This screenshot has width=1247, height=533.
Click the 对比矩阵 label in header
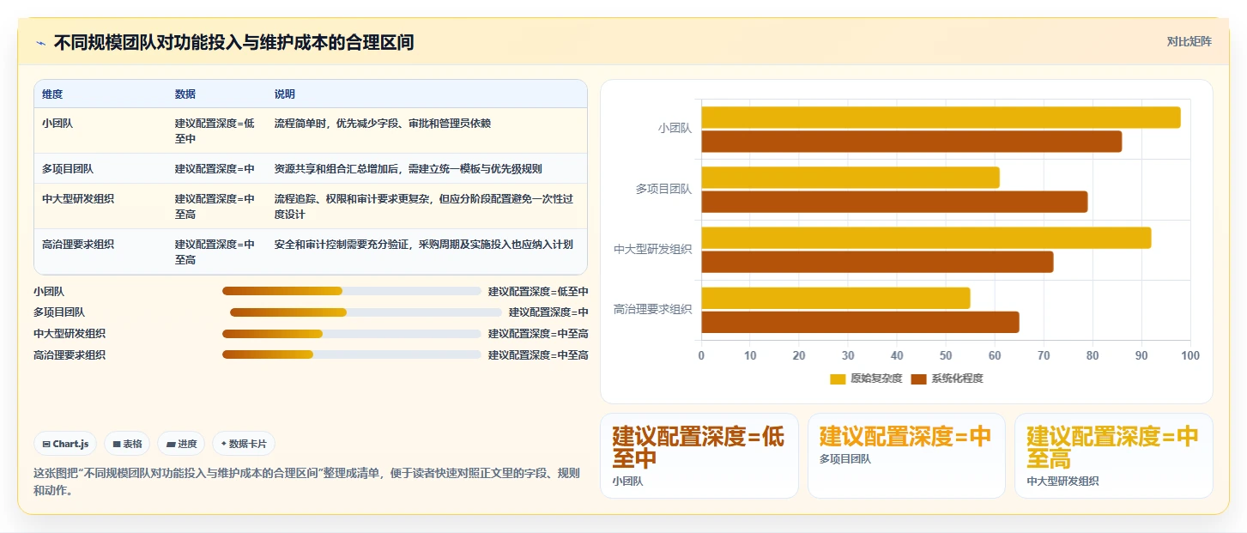(1189, 42)
